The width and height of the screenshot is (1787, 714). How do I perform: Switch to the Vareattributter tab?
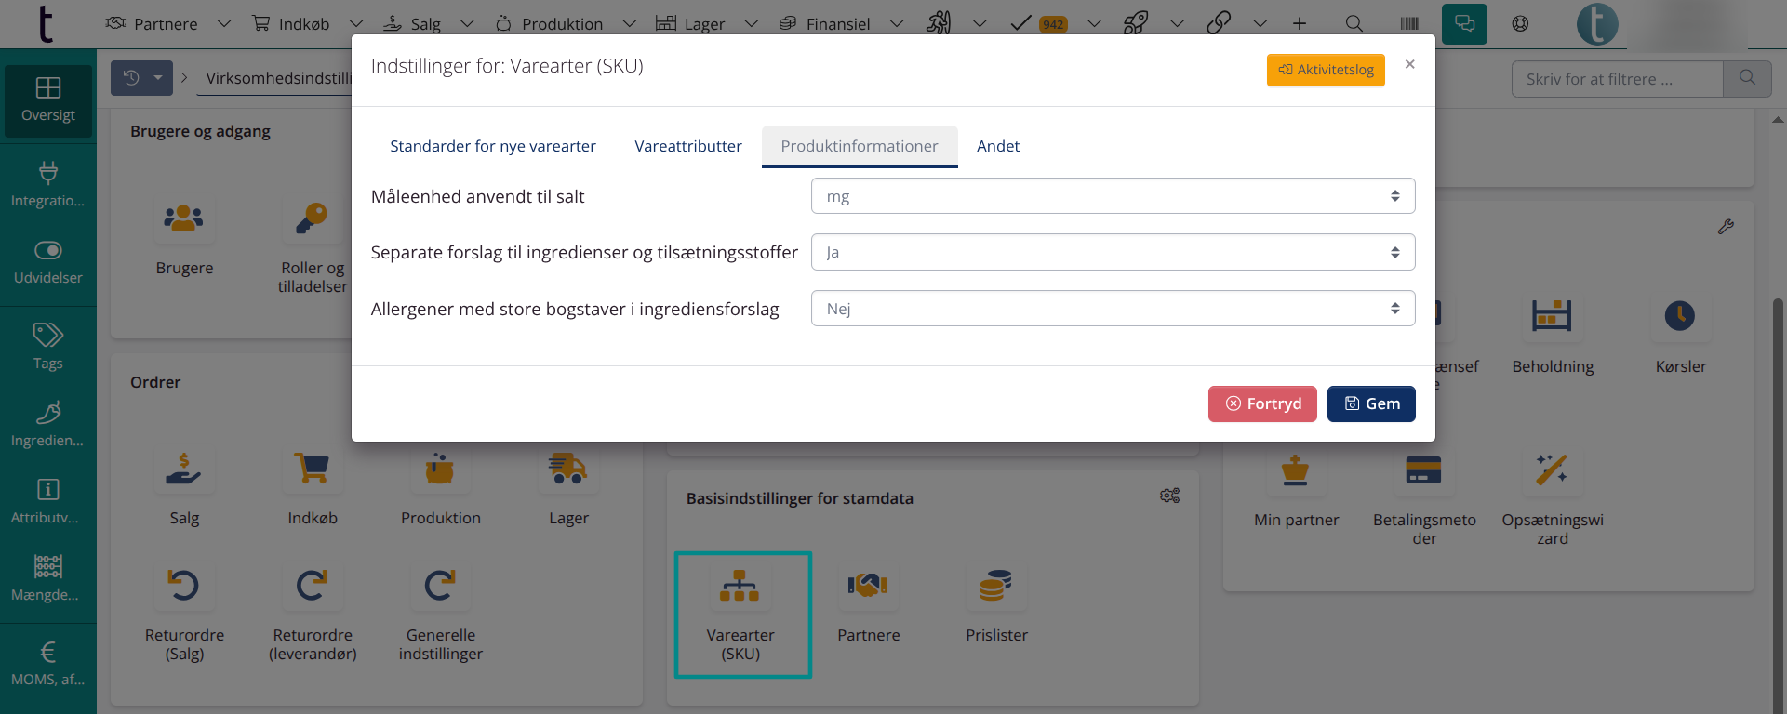(x=687, y=146)
